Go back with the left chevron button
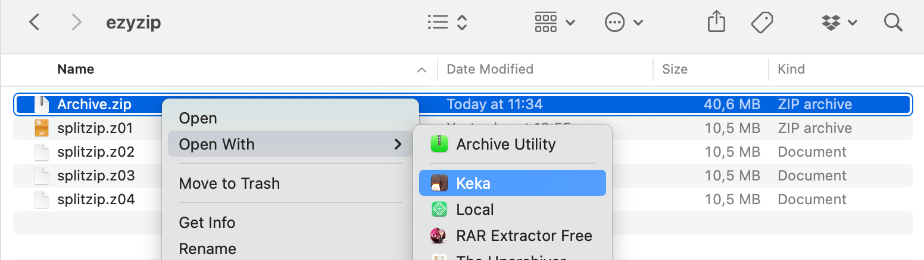 click(x=35, y=23)
